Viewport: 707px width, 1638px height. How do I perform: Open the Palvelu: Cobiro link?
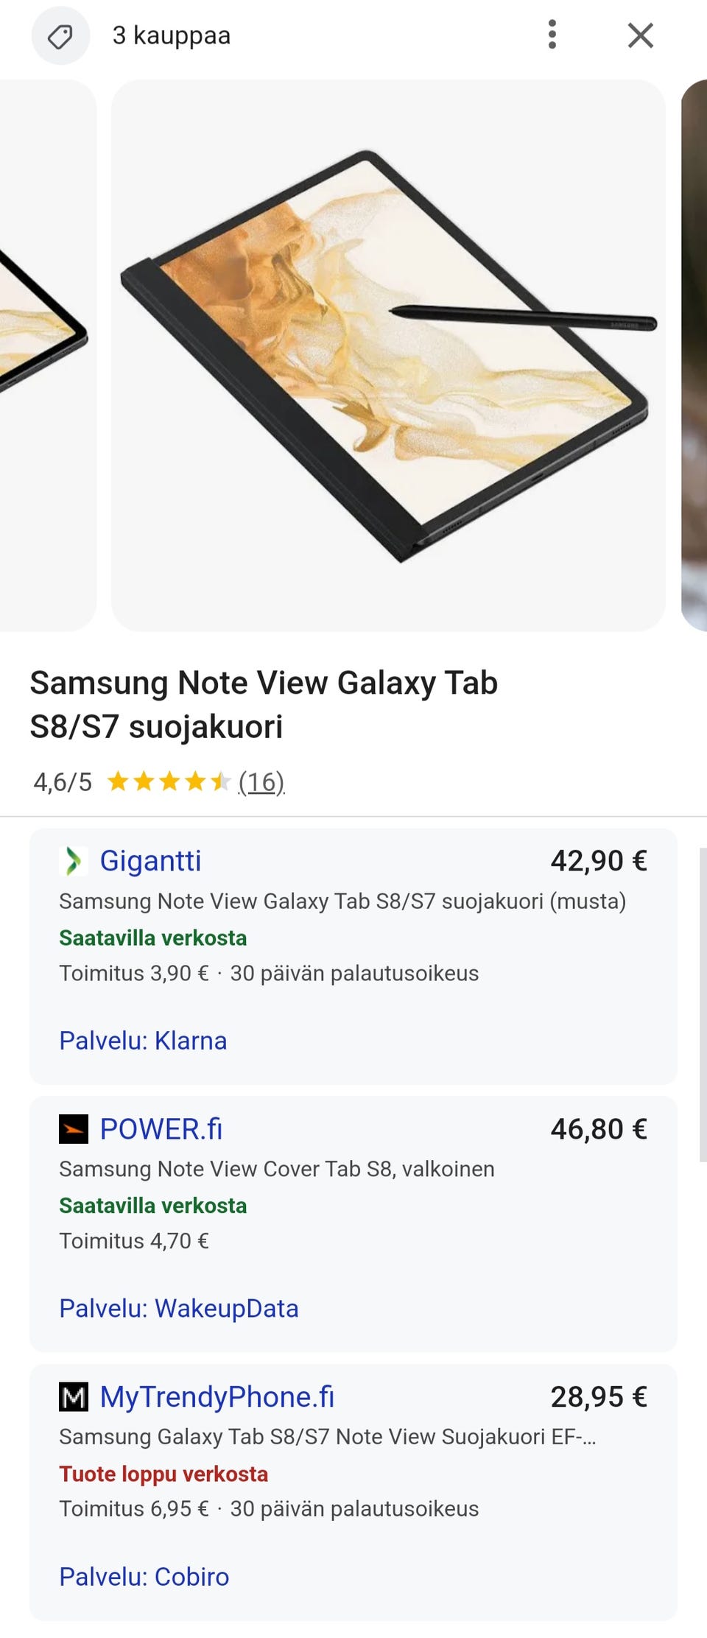(144, 1577)
